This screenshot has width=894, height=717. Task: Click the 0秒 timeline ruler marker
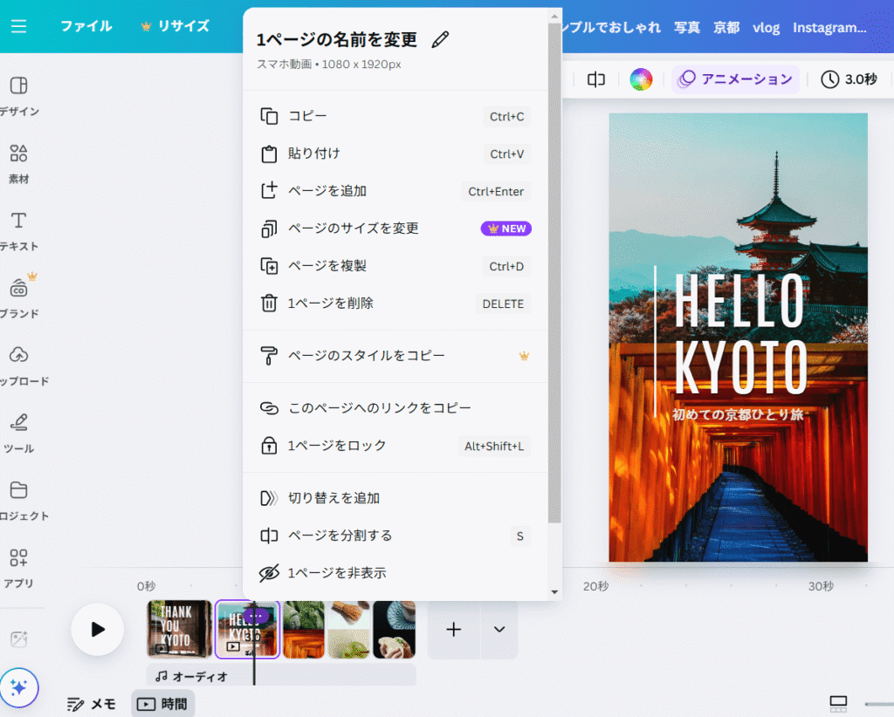(x=146, y=586)
